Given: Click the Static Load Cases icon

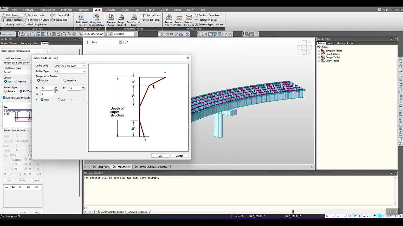Looking at the screenshot, I should [x=81, y=20].
